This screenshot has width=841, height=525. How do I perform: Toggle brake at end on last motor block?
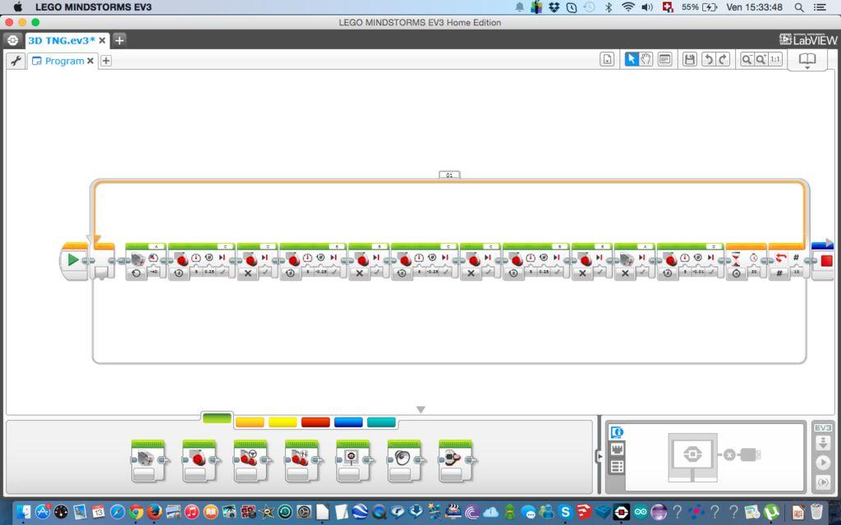710,272
